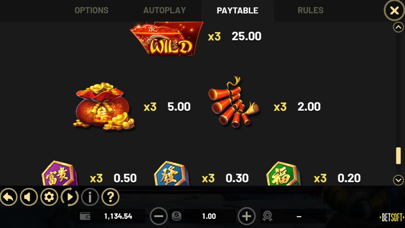Open settings with the gear icon
This screenshot has height=228, width=405.
click(x=49, y=197)
